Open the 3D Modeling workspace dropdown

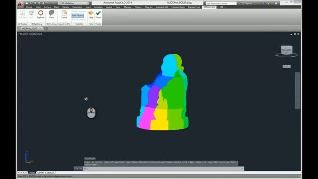click(74, 3)
